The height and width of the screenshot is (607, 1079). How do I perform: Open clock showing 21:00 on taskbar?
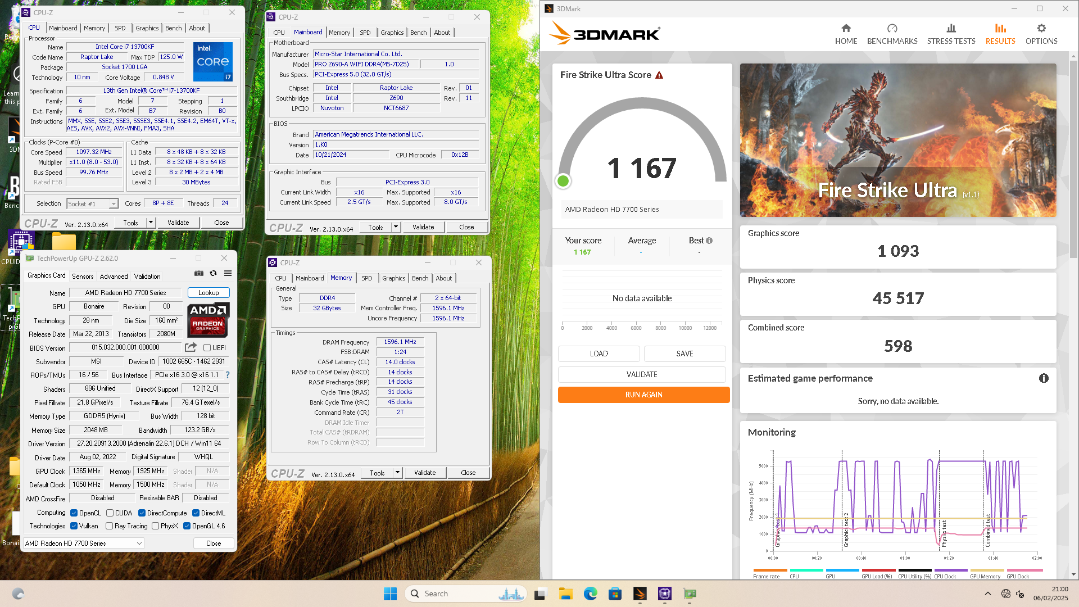point(1050,594)
